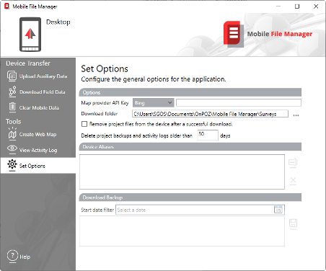
Task: Click the app icon in title bar
Action: point(6,6)
